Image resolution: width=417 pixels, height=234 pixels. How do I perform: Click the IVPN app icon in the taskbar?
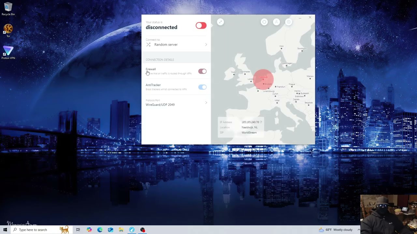(x=132, y=230)
